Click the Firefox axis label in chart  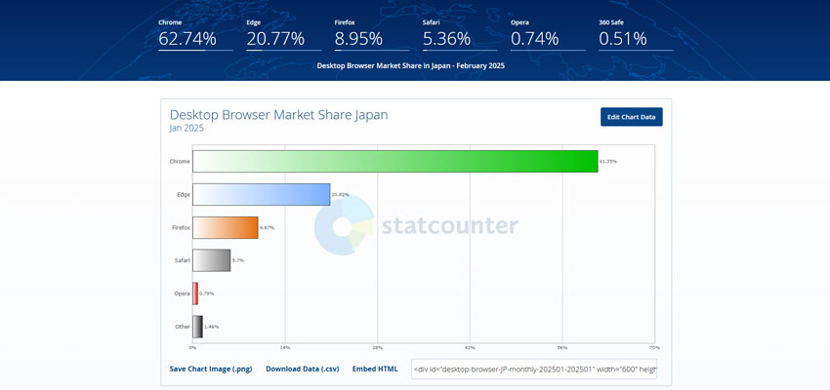[x=181, y=227]
